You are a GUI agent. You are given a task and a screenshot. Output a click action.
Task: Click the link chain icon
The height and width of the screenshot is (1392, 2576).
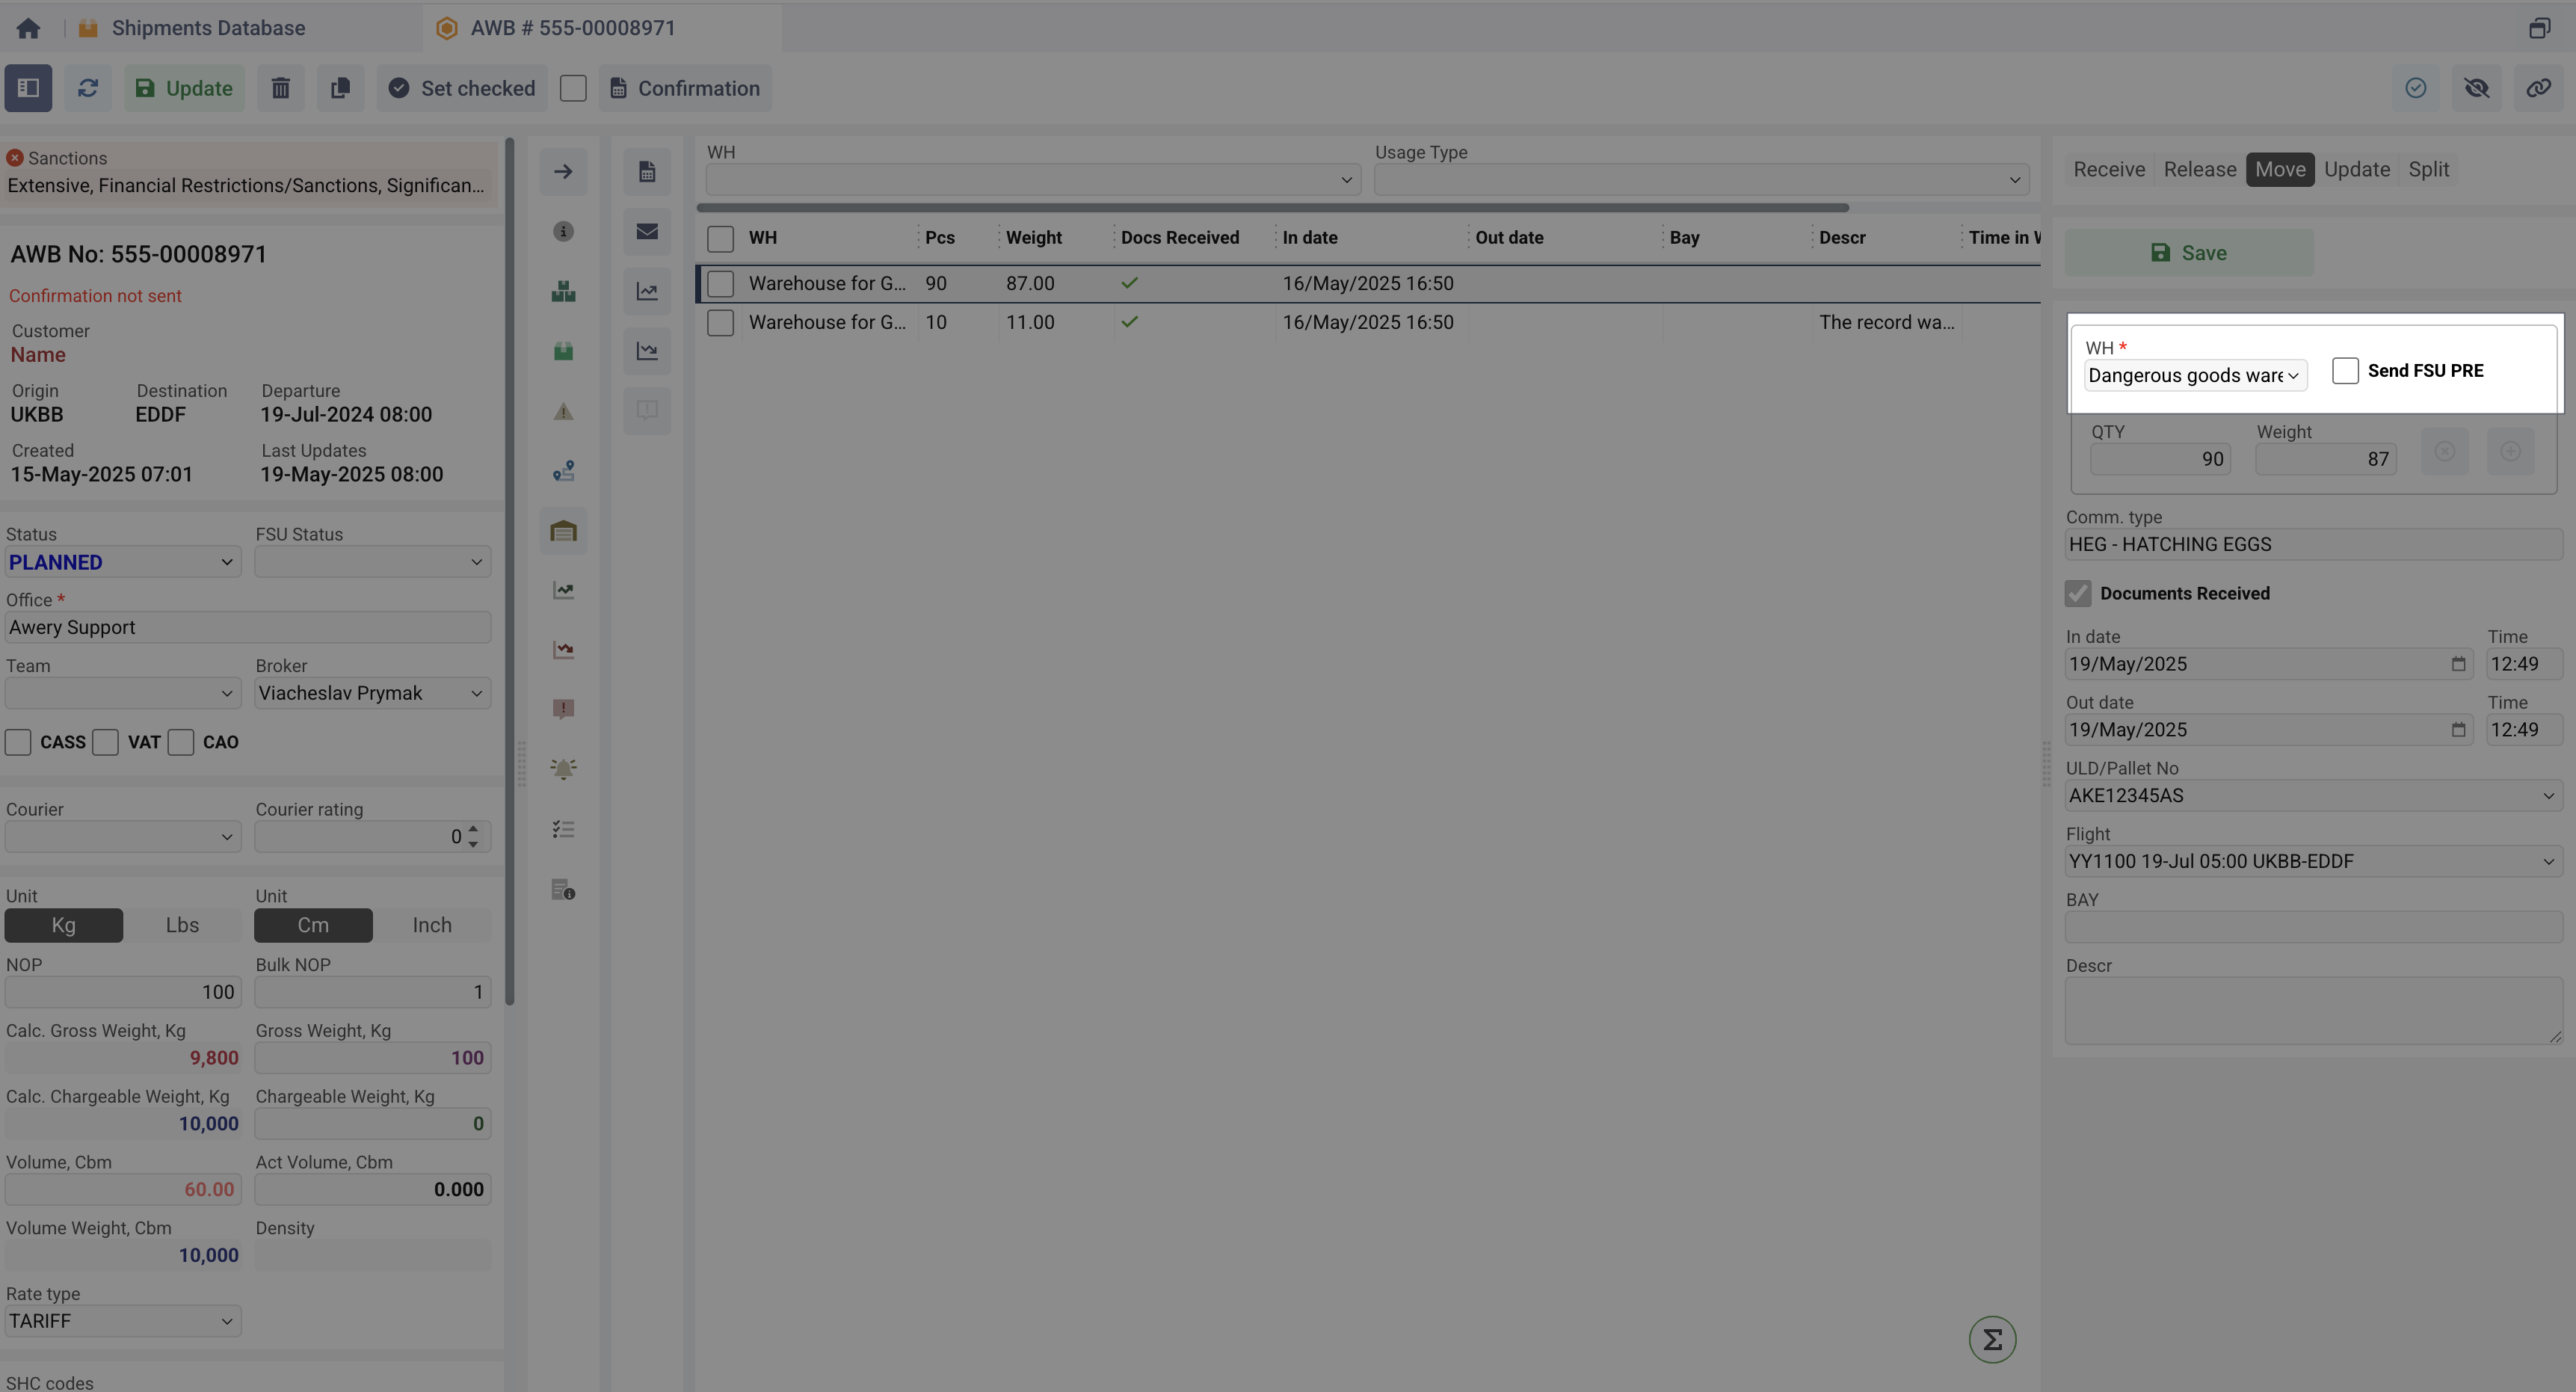tap(2538, 88)
